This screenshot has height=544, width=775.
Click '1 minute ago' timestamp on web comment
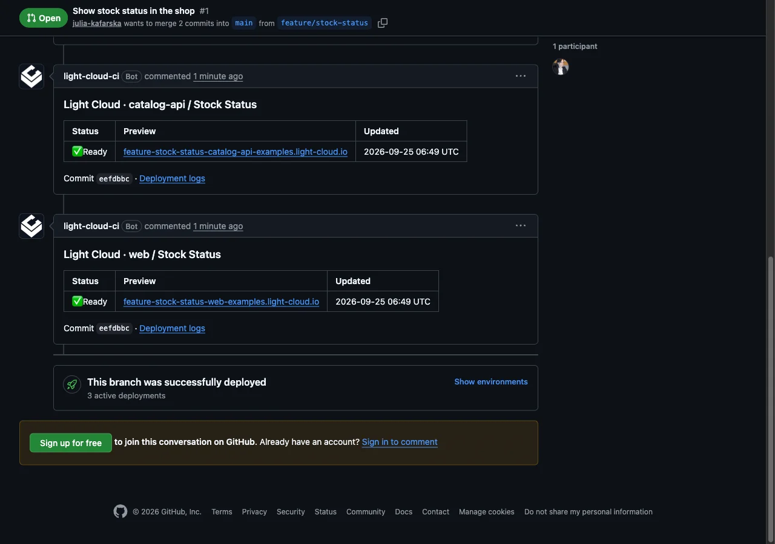click(218, 226)
